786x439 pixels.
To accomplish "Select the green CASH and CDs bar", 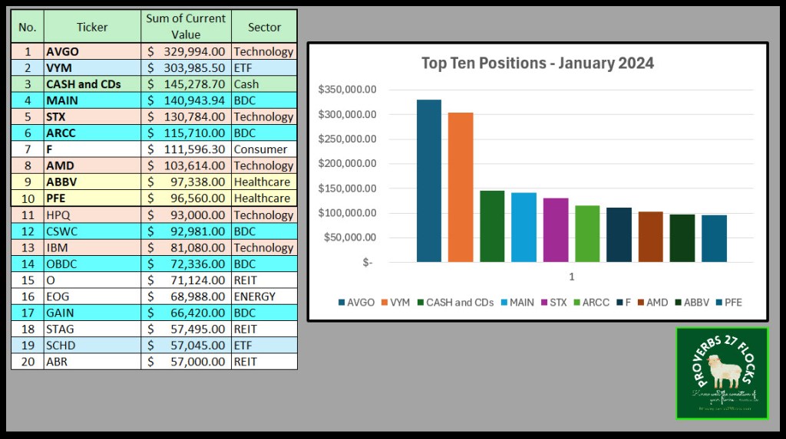I will [x=492, y=226].
